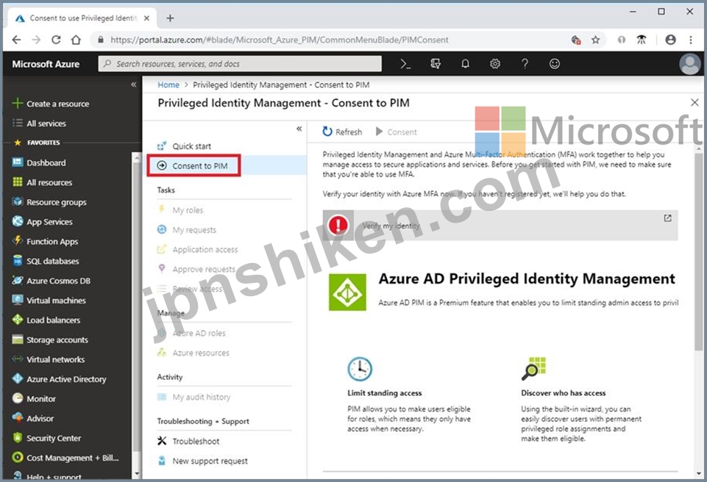Click the sidebar scroll-down arrow
The width and height of the screenshot is (707, 482).
(x=137, y=474)
